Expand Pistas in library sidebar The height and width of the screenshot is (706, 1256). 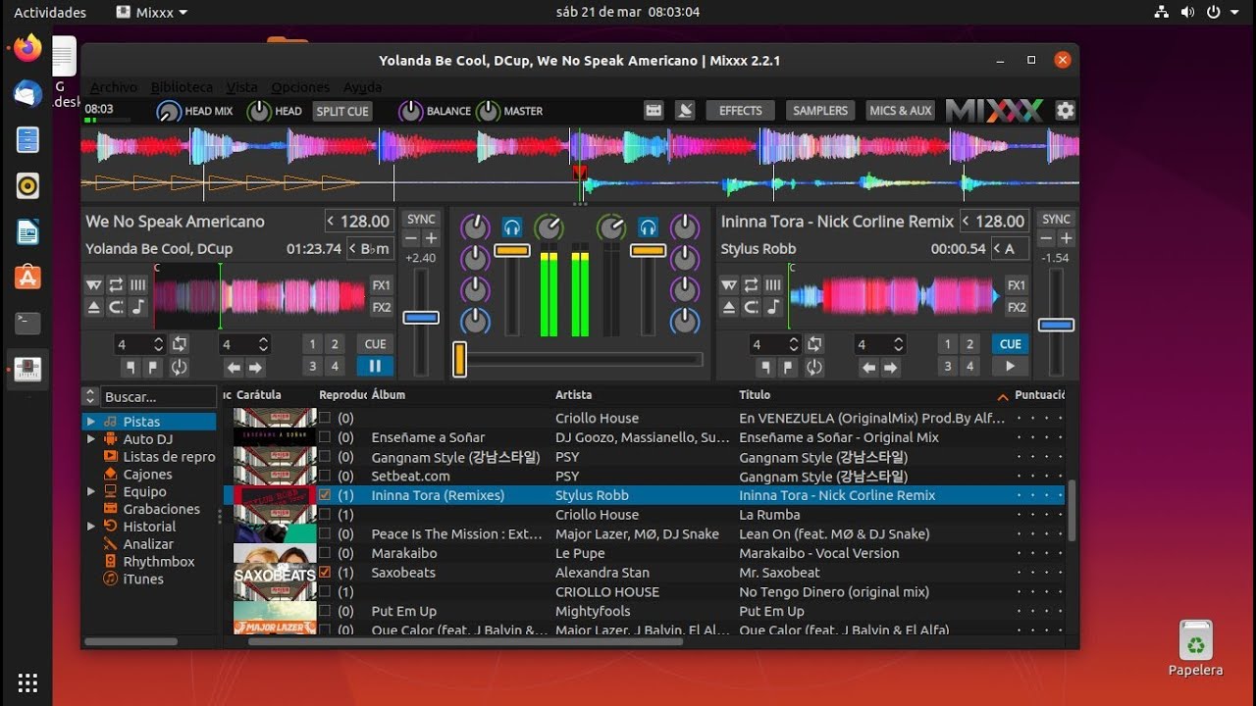pos(91,422)
